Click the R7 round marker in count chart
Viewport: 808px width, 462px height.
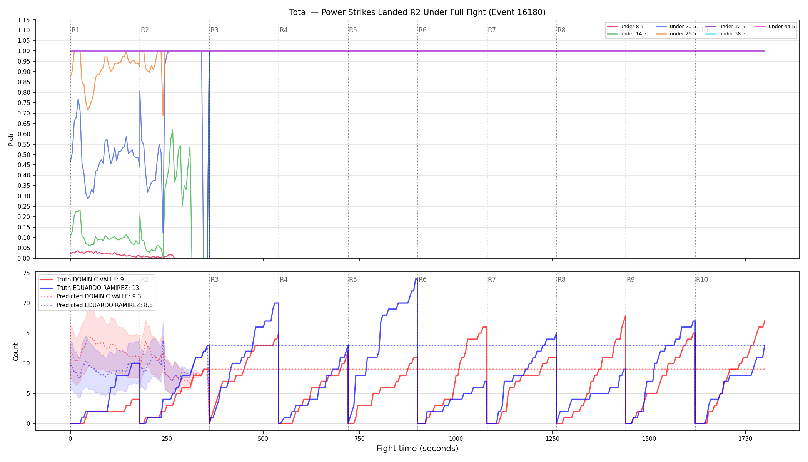[x=492, y=280]
